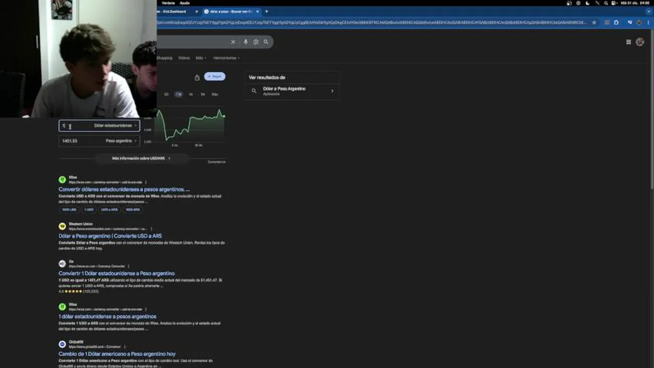This screenshot has height=368, width=654.
Task: Open options menu for Western Union result
Action: 151,229
